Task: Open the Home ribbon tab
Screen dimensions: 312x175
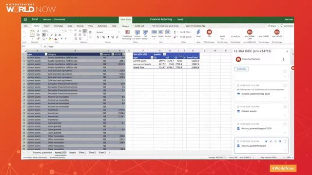Action: pyautogui.click(x=37, y=26)
